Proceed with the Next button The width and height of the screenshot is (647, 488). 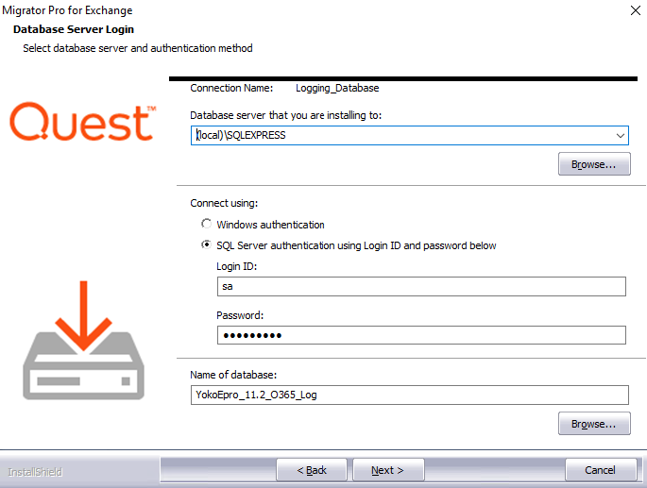coord(388,470)
